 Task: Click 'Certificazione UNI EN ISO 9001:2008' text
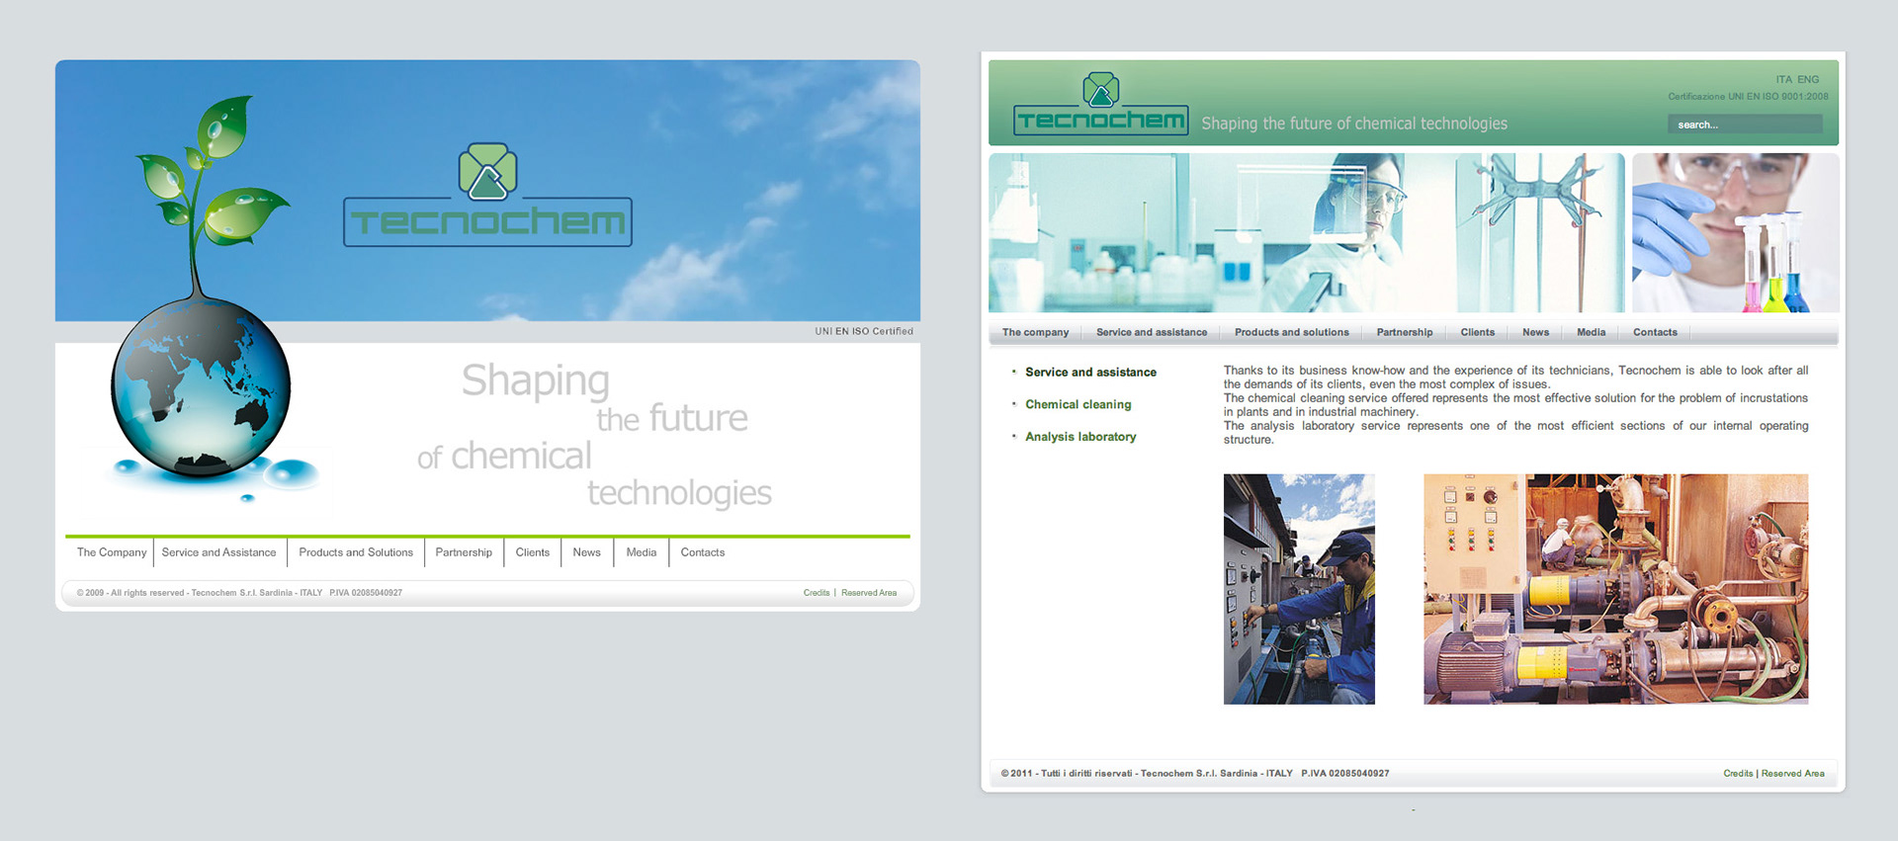tap(1748, 97)
